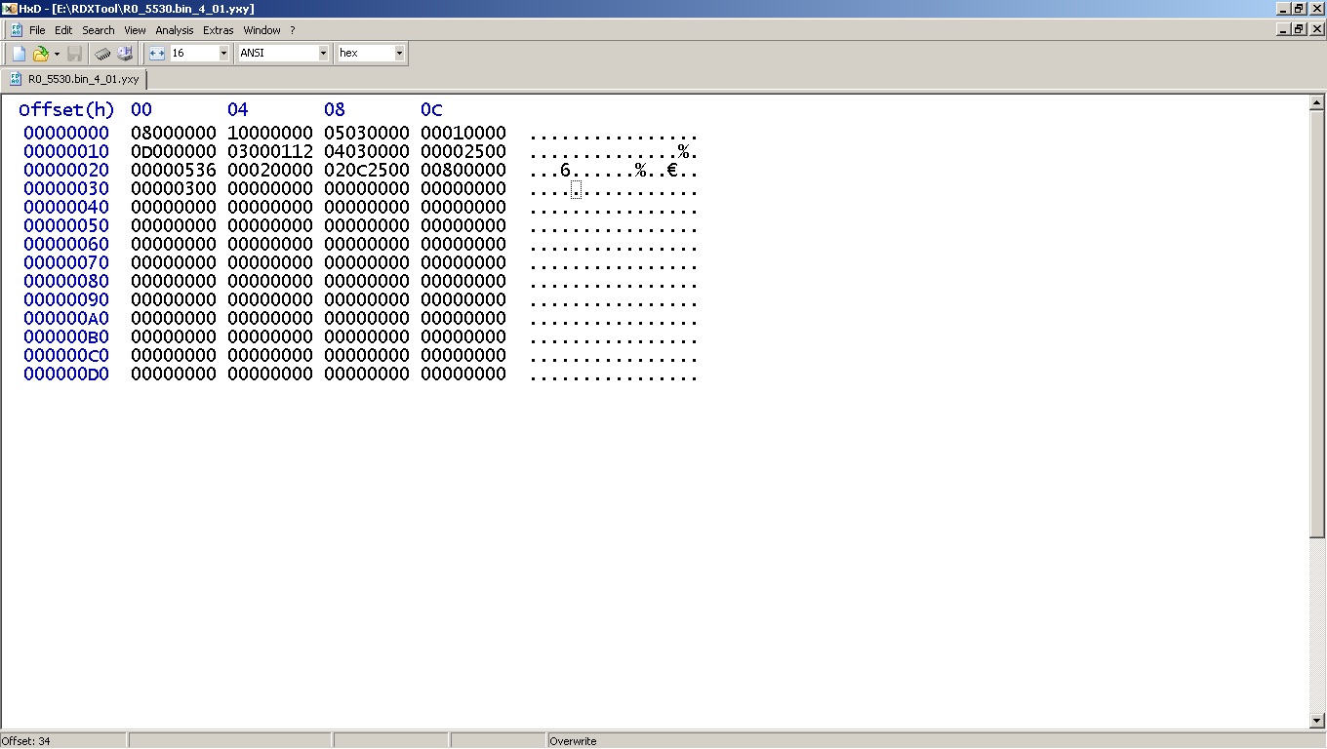Click hex value 00002500
The image size is (1327, 749).
point(463,151)
